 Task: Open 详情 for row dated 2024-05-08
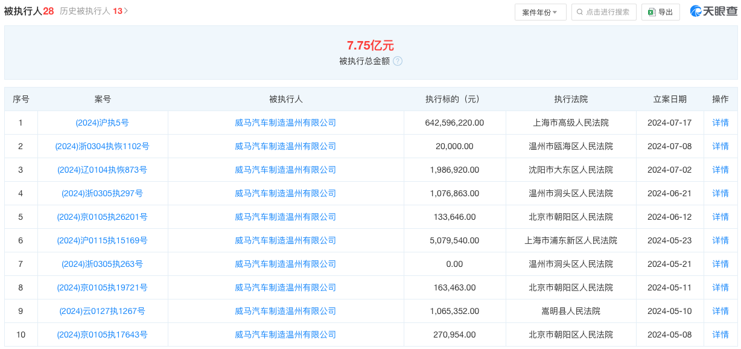coord(720,335)
